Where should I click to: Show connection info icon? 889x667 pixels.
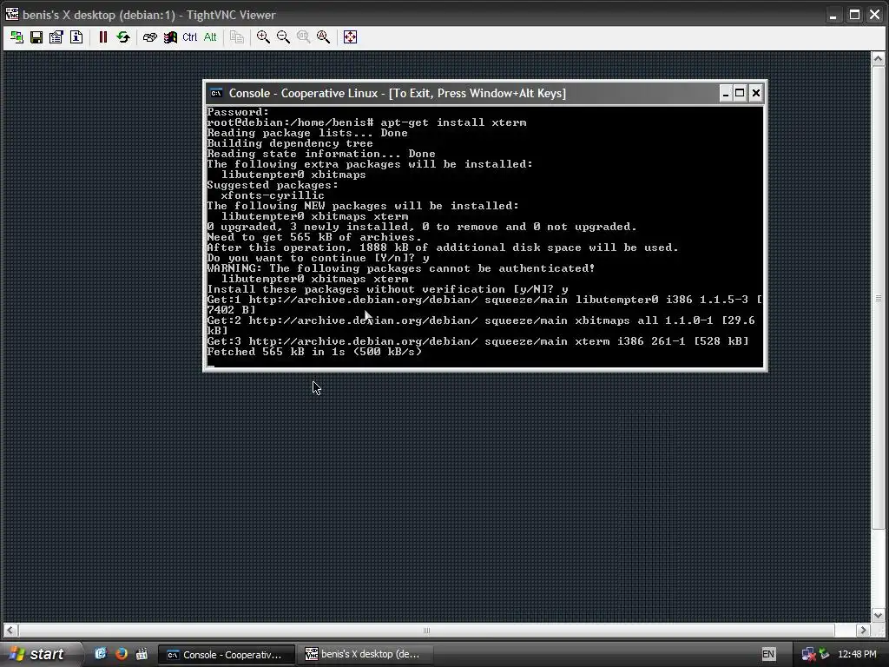point(76,37)
